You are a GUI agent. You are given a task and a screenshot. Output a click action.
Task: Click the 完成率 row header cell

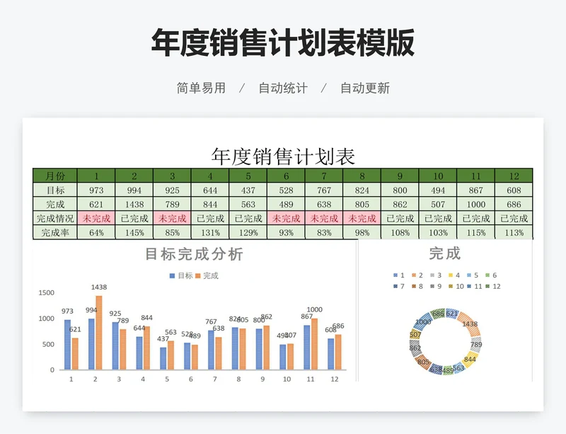[55, 232]
